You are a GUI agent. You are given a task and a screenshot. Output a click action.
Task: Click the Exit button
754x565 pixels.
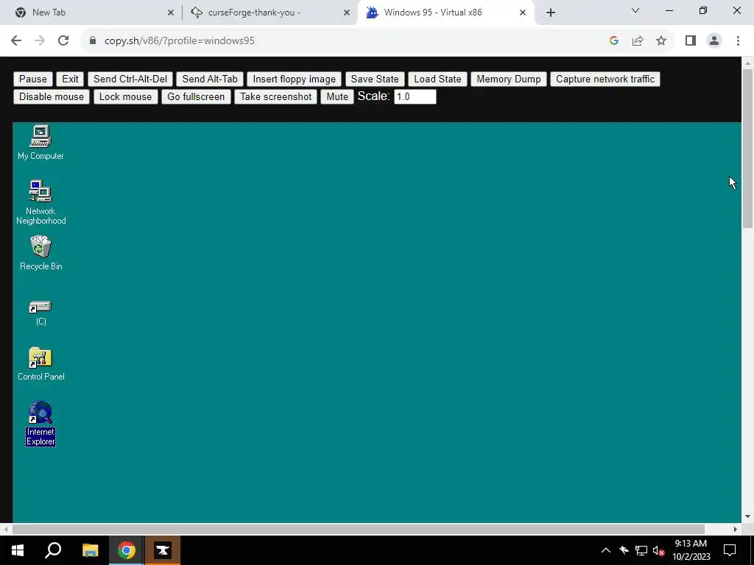pos(70,79)
